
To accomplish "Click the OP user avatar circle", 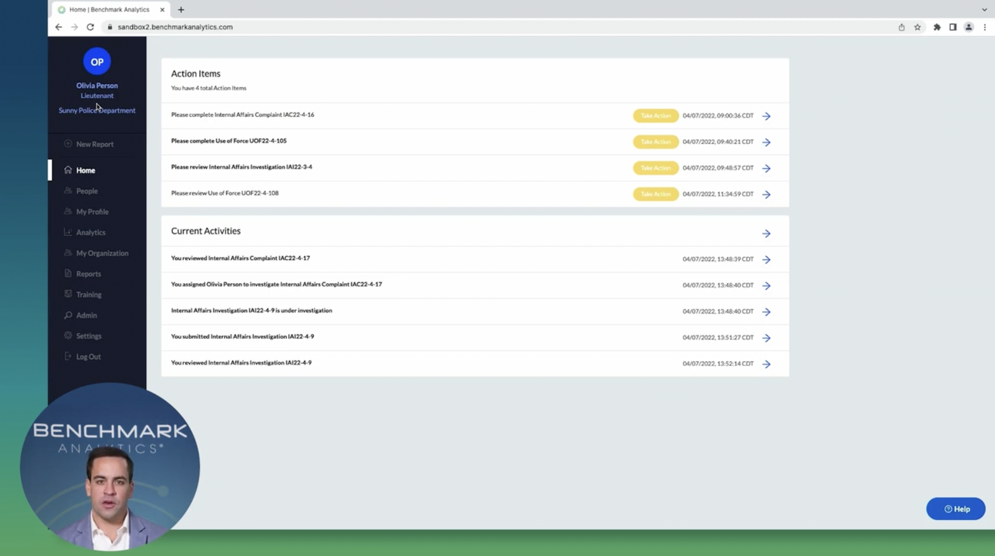I will click(97, 61).
